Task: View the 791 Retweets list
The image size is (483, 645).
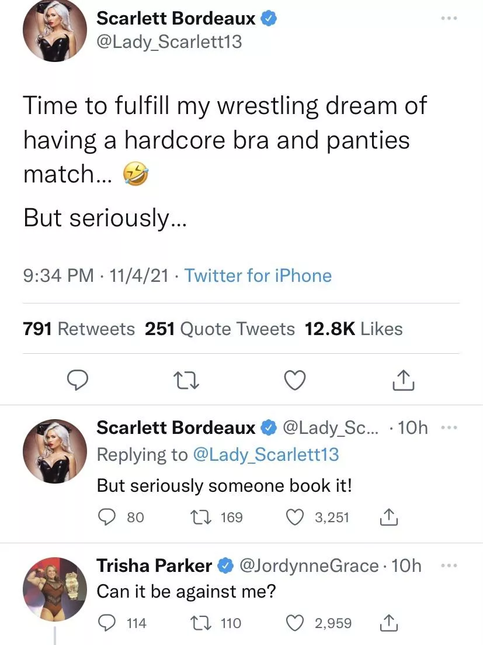Action: click(79, 329)
